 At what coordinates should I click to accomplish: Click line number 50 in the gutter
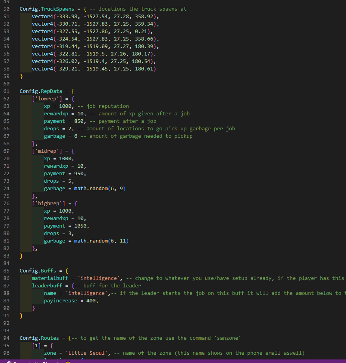6,9
